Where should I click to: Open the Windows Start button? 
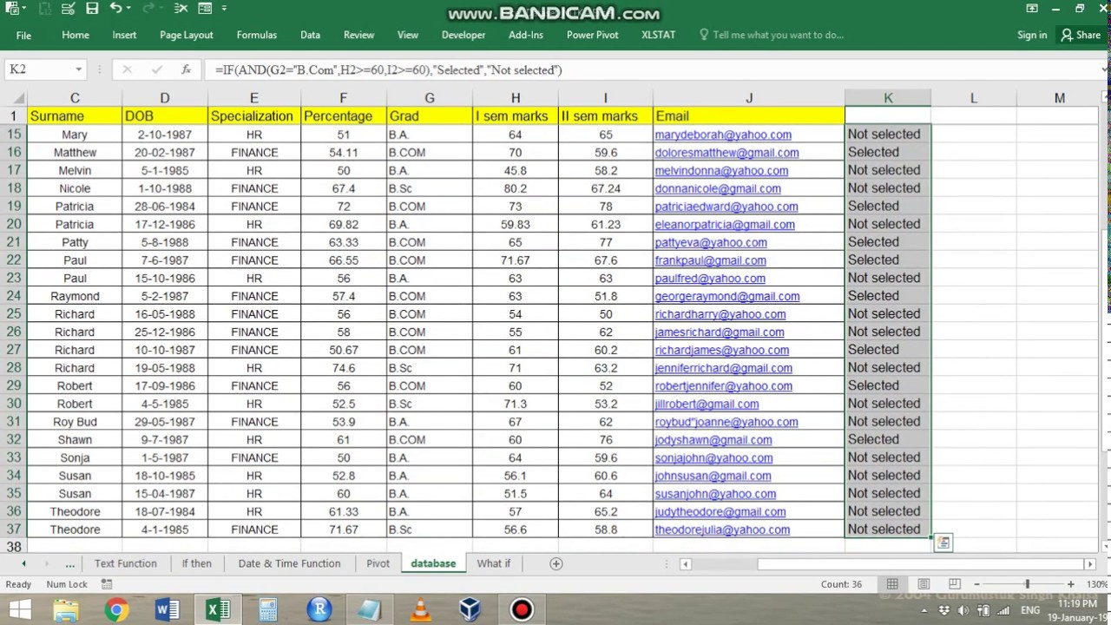19,609
